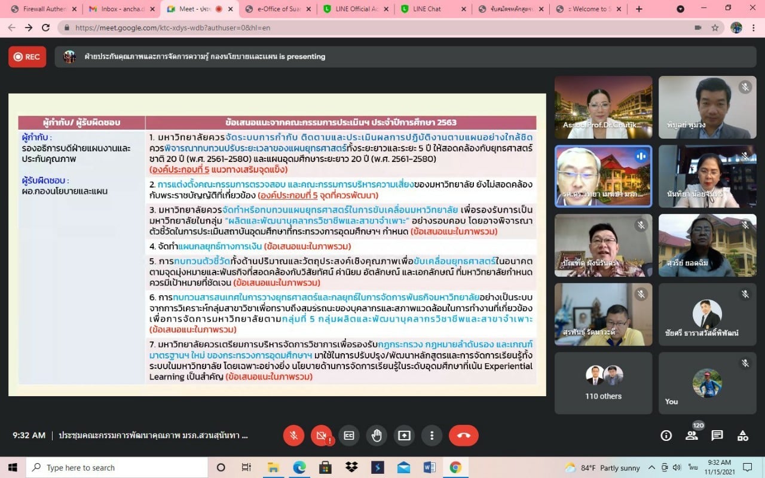This screenshot has width=765, height=478.
Task: Open the meeting details info icon
Action: click(666, 436)
